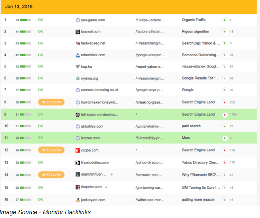Click the grey status dot in junkieyard.com row
This screenshot has width=260, height=218.
(x=225, y=200)
